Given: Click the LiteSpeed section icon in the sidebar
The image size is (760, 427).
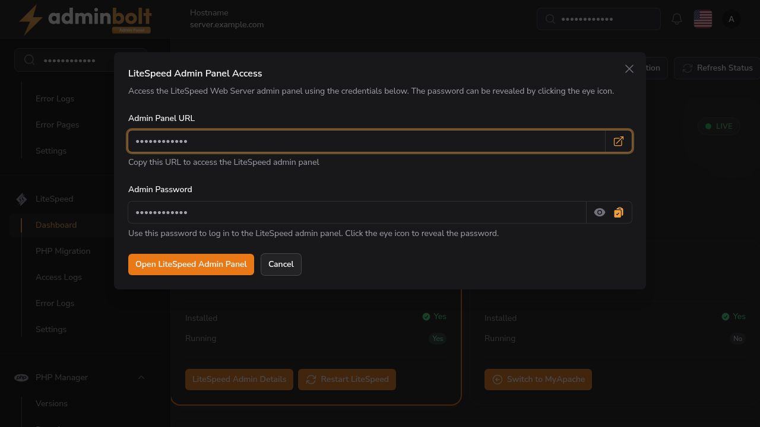Looking at the screenshot, I should pyautogui.click(x=21, y=199).
